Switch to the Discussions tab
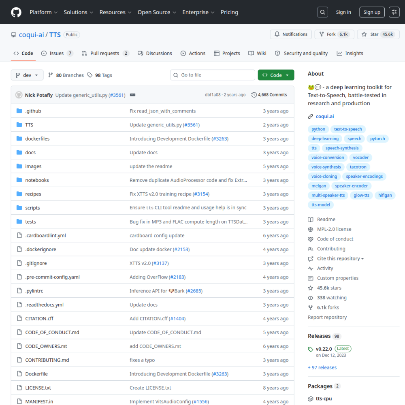The image size is (405, 405). (x=155, y=53)
